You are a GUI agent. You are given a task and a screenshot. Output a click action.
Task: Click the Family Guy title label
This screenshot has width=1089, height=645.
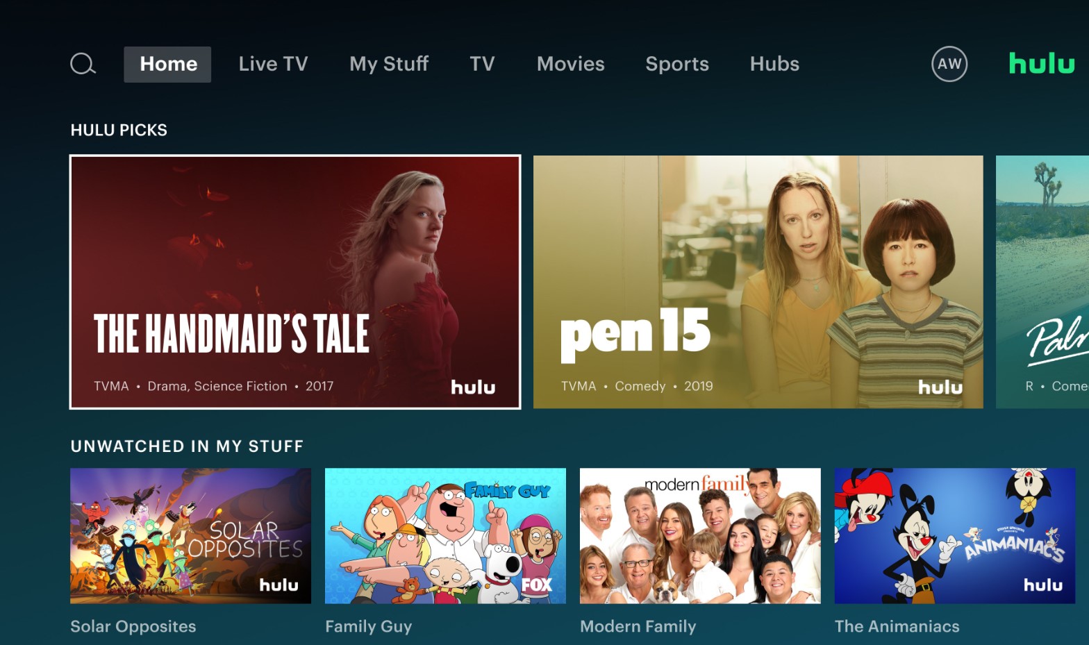click(x=369, y=626)
